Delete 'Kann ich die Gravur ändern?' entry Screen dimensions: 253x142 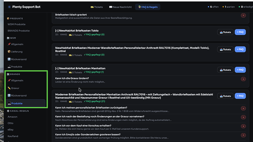coord(243,79)
